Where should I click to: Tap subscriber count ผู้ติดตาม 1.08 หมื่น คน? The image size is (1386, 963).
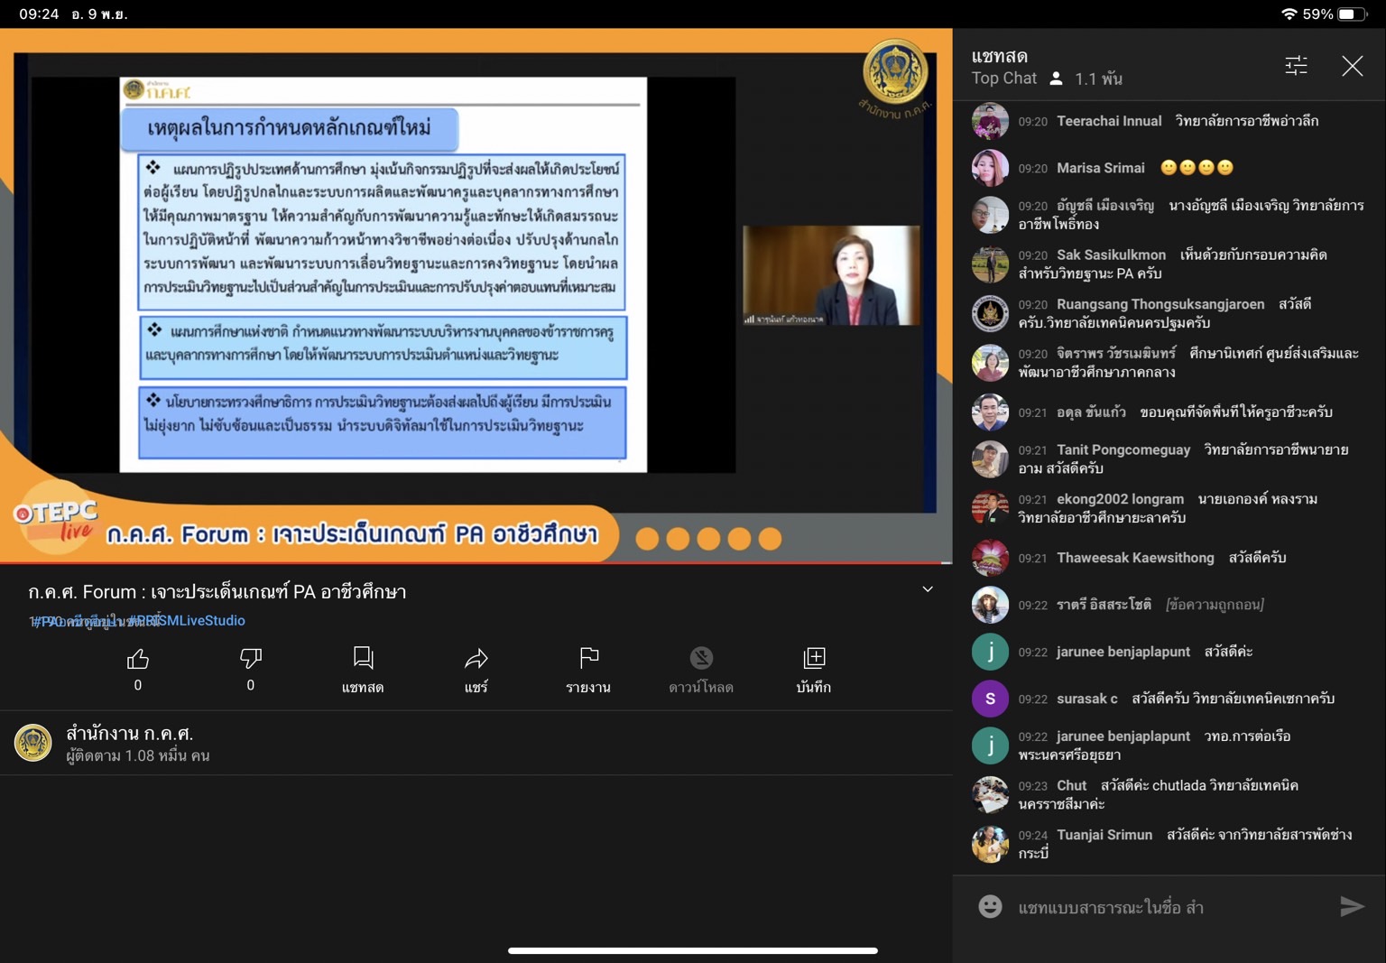pyautogui.click(x=137, y=755)
